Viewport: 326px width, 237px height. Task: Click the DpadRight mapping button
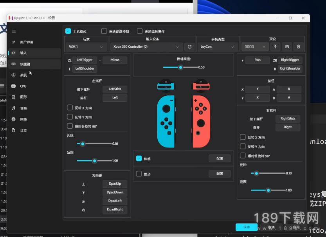115,210
